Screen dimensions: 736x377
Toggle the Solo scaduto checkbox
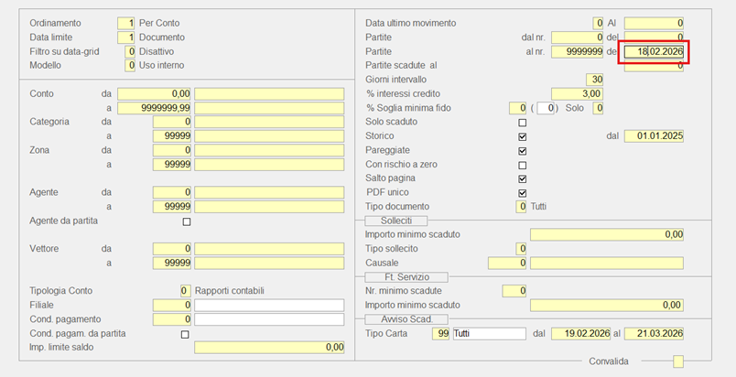coord(523,122)
